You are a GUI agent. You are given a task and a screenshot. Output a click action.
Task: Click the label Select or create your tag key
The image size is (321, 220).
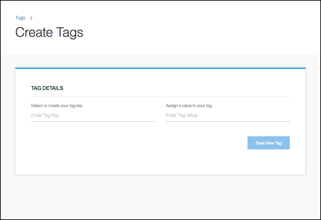[56, 105]
